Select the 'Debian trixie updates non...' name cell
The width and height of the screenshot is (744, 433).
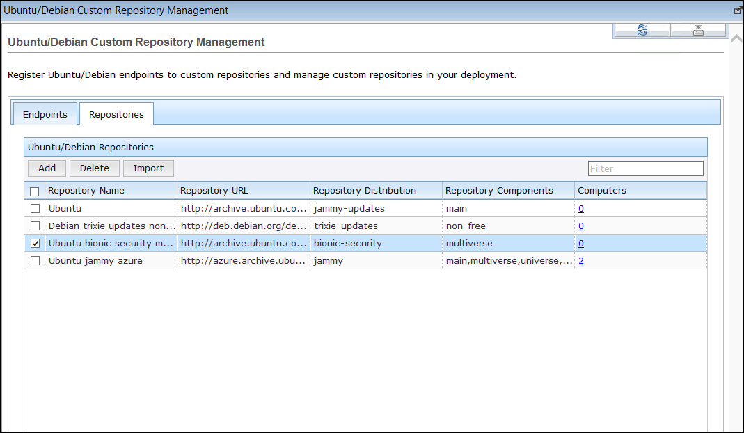pos(111,226)
